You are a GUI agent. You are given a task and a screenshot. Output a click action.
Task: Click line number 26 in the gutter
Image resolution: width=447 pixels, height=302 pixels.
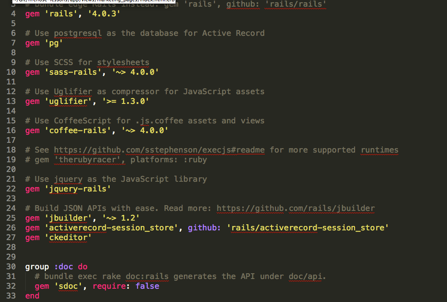[11, 228]
